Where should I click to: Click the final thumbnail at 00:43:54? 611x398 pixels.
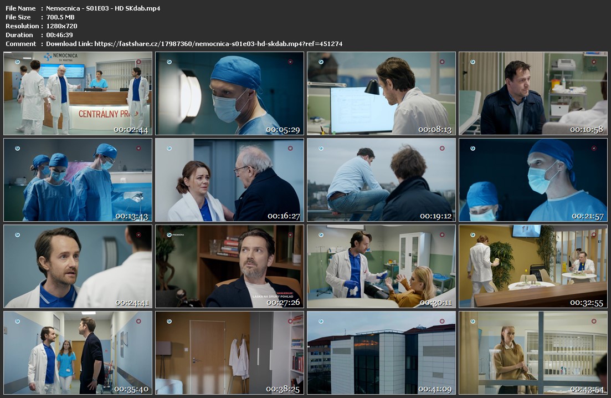point(533,353)
